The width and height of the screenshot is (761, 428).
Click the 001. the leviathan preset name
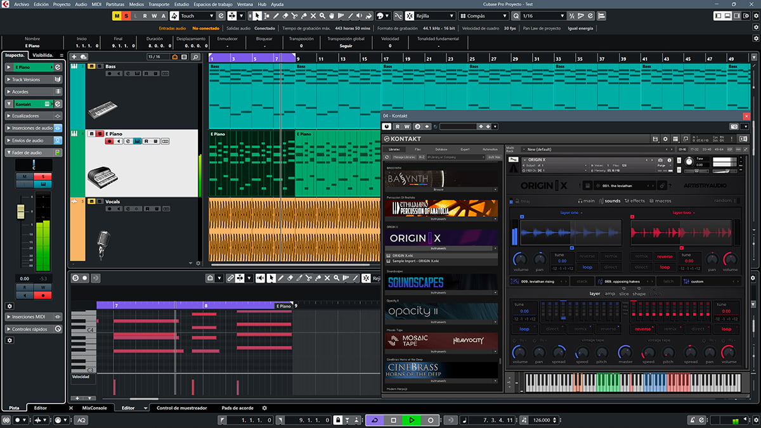click(x=618, y=185)
